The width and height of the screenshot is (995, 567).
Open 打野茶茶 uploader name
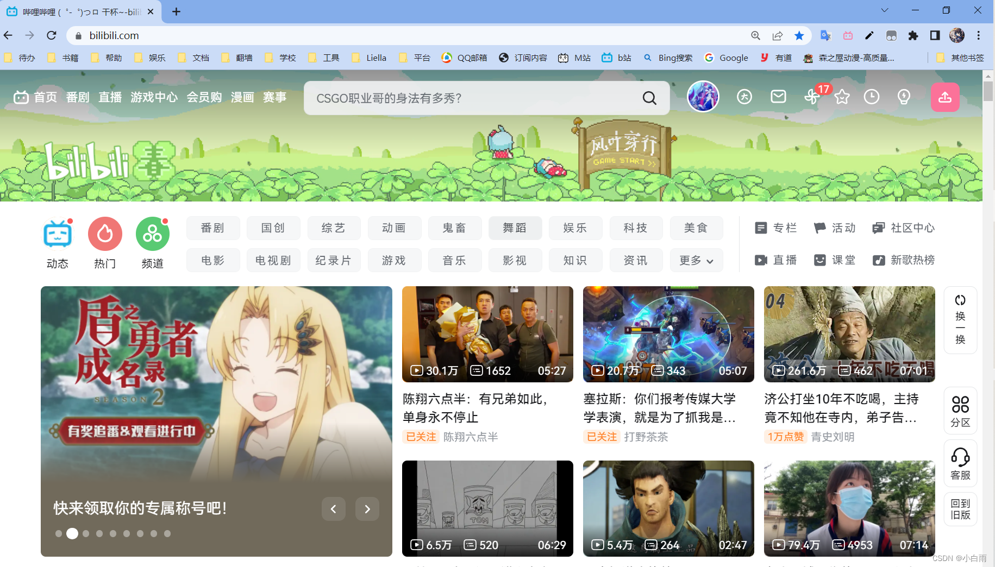[x=646, y=437]
